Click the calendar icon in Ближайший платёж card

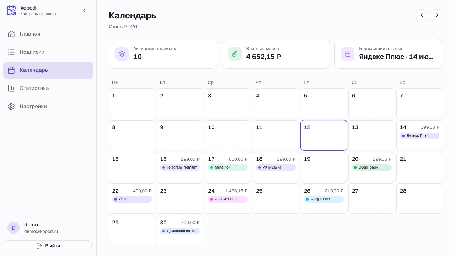click(348, 54)
